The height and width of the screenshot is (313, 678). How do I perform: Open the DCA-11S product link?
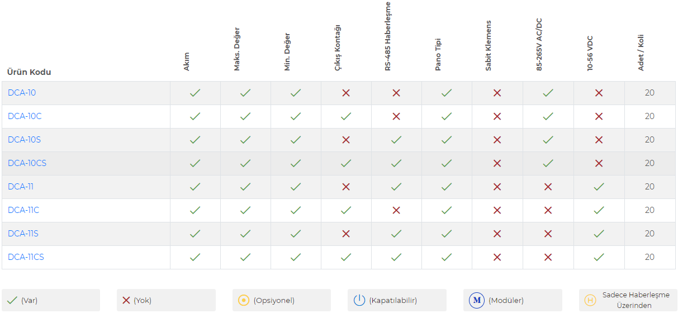23,234
